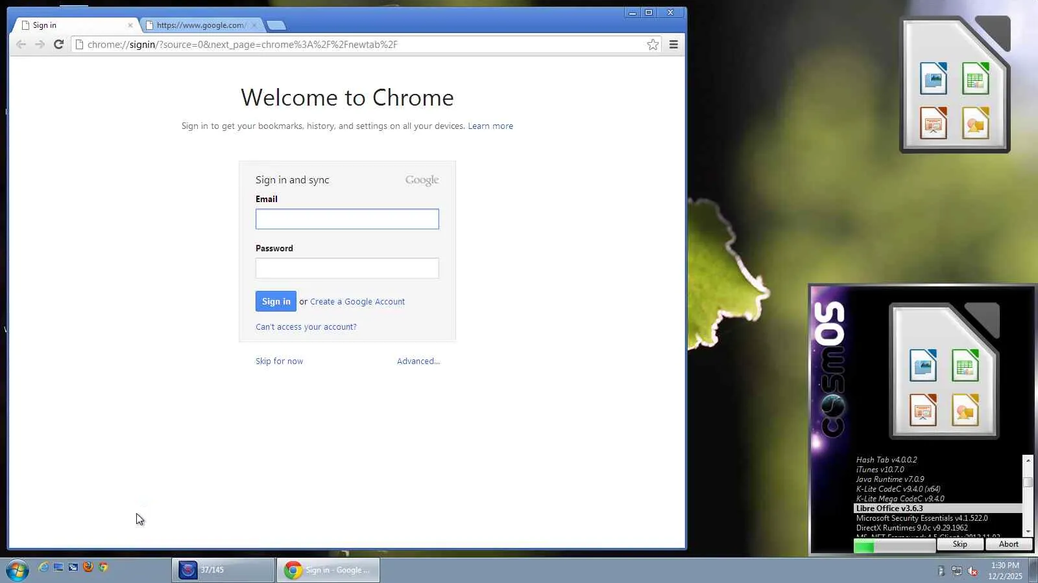Open the Windows Start menu
Viewport: 1038px width, 583px height.
(x=17, y=570)
